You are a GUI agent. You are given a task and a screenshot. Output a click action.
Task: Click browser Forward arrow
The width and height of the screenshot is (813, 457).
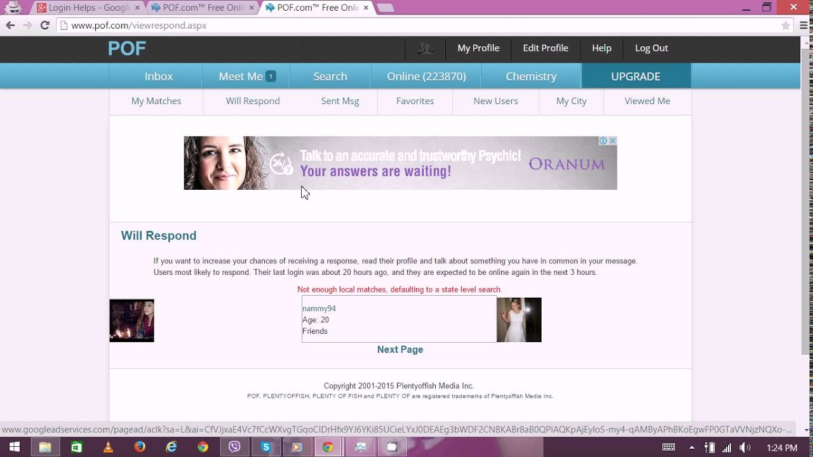(27, 25)
